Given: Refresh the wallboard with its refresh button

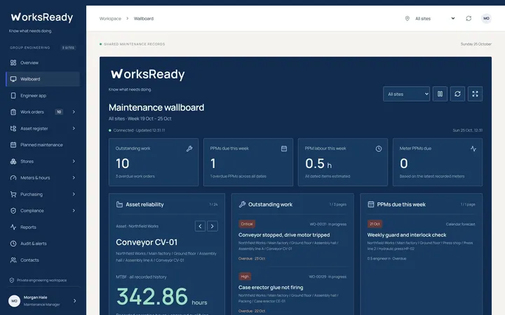Looking at the screenshot, I should (457, 94).
